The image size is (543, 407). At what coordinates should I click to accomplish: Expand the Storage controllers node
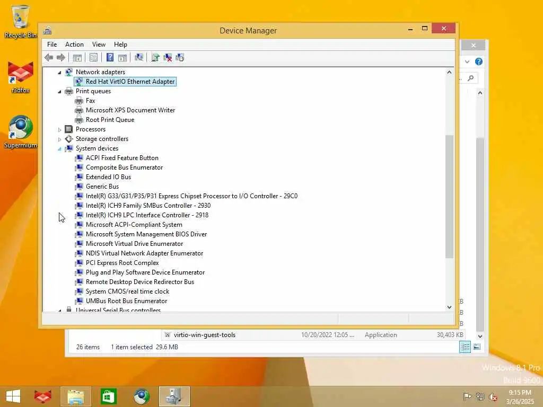[x=59, y=139]
